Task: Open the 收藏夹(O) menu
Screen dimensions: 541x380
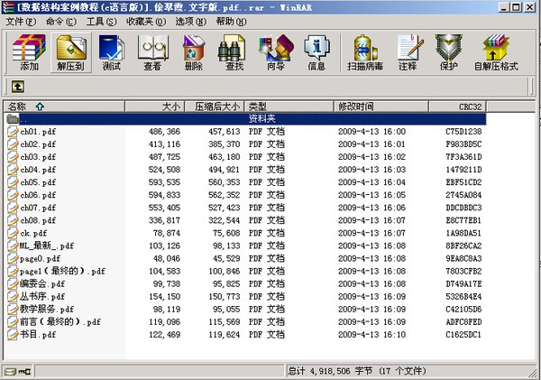Action: [146, 22]
